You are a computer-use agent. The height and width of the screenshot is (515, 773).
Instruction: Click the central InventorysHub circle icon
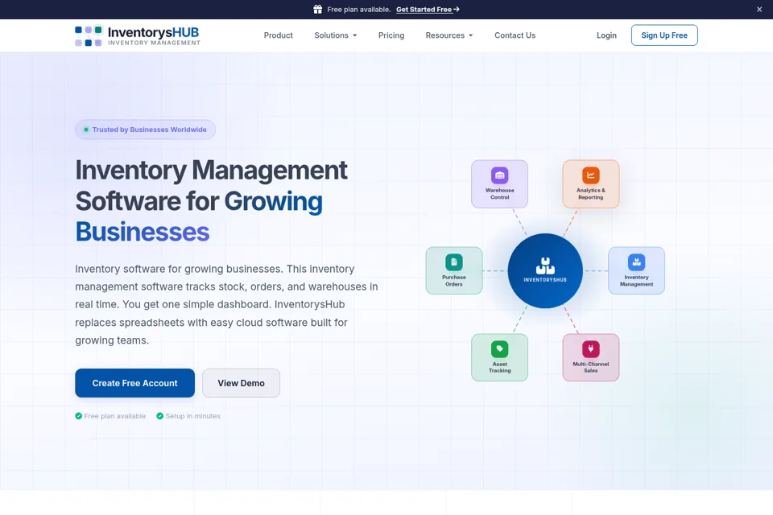tap(545, 270)
